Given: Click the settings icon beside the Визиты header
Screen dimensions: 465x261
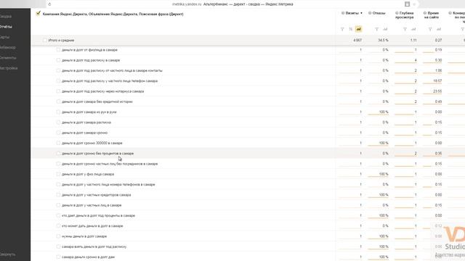Looking at the screenshot, I should coord(343,13).
